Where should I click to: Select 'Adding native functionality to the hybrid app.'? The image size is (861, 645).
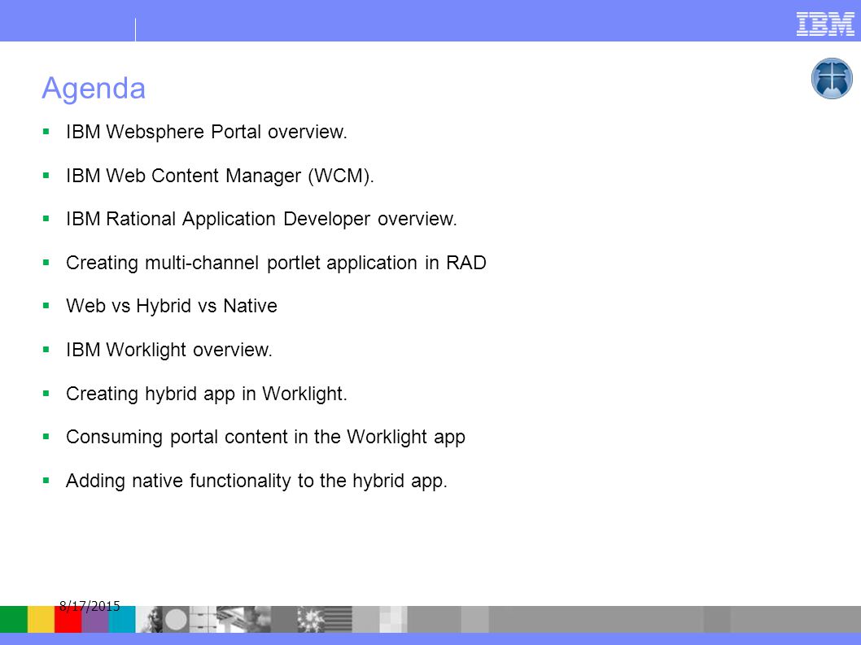tap(257, 481)
